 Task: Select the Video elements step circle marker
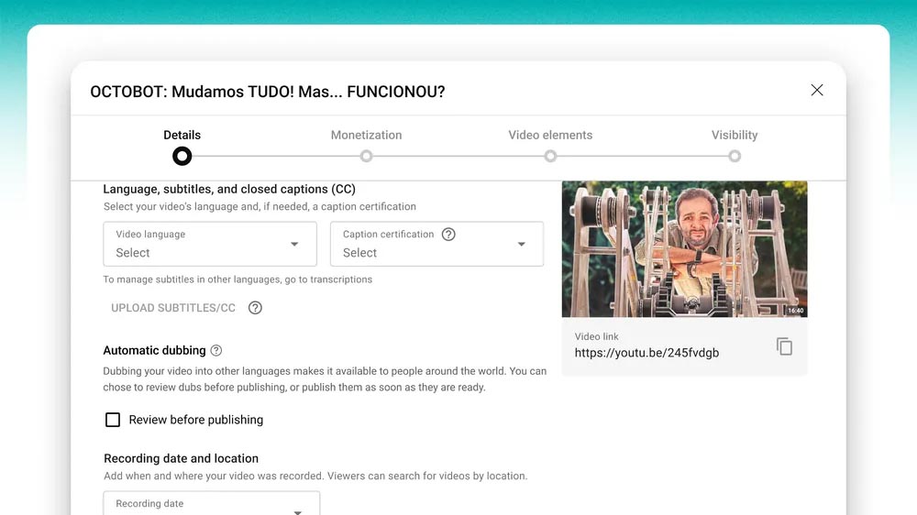pyautogui.click(x=550, y=156)
